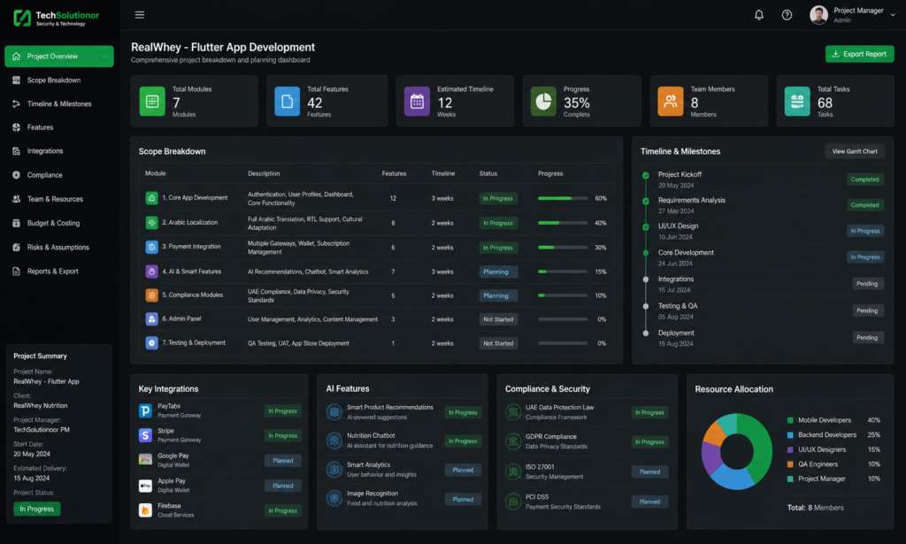The width and height of the screenshot is (906, 544).
Task: Click the Mobile Developers green legend swatch
Action: click(x=790, y=420)
